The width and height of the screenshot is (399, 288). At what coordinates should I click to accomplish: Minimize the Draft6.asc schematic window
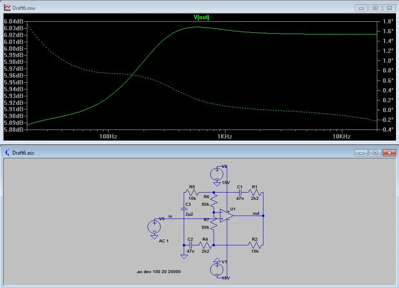pyautogui.click(x=361, y=153)
